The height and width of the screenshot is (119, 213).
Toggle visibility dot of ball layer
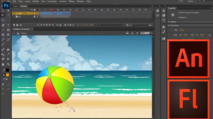pyautogui.click(x=32, y=13)
